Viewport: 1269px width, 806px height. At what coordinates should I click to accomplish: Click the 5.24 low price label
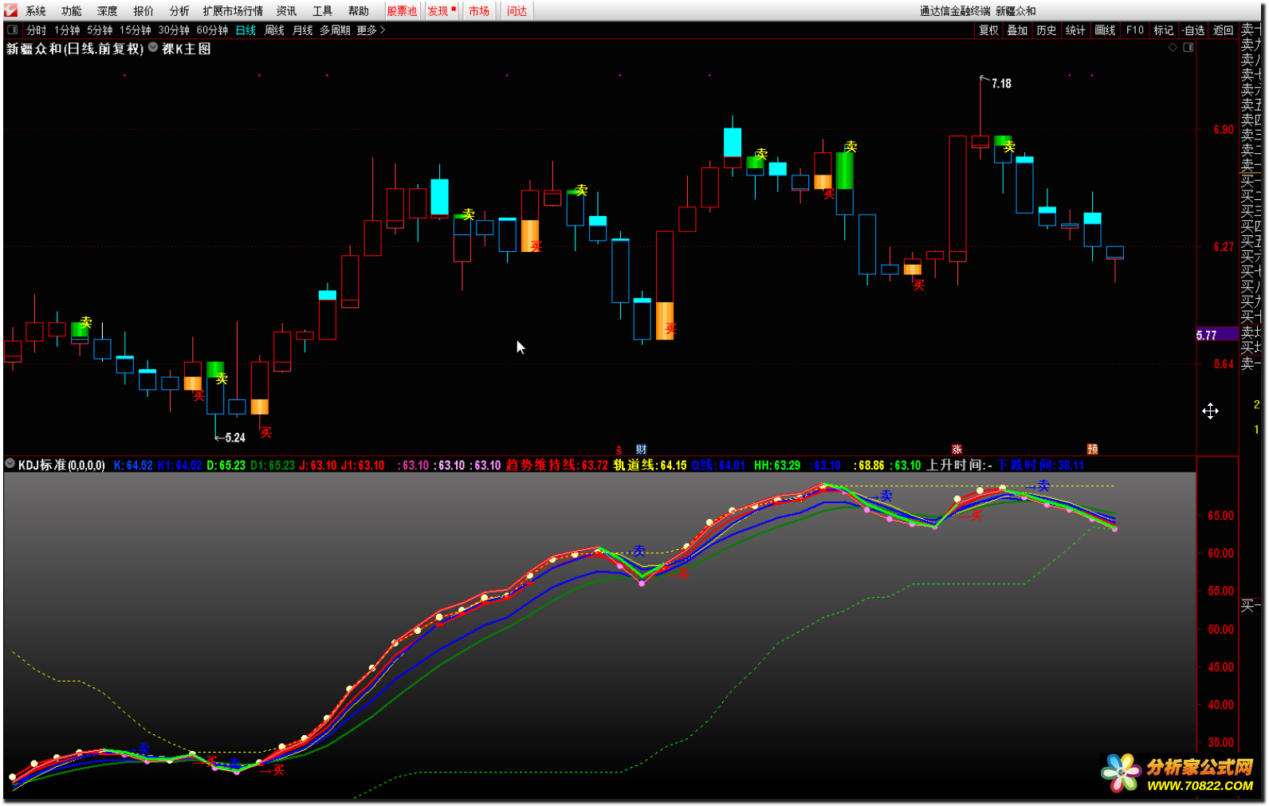coord(235,438)
